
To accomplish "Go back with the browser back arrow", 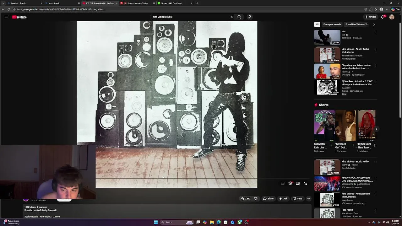I will [x=3, y=9].
